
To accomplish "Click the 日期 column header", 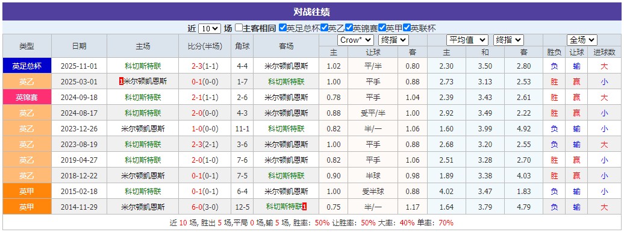I will coord(79,46).
